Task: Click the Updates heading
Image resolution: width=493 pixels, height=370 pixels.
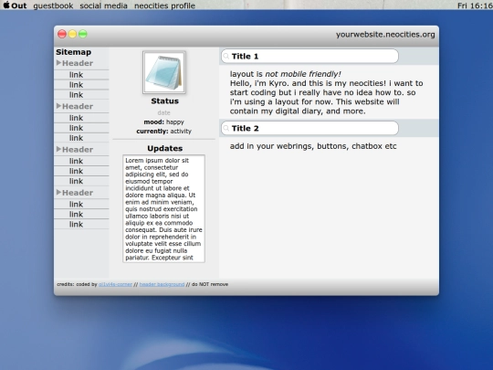Action: (x=164, y=149)
